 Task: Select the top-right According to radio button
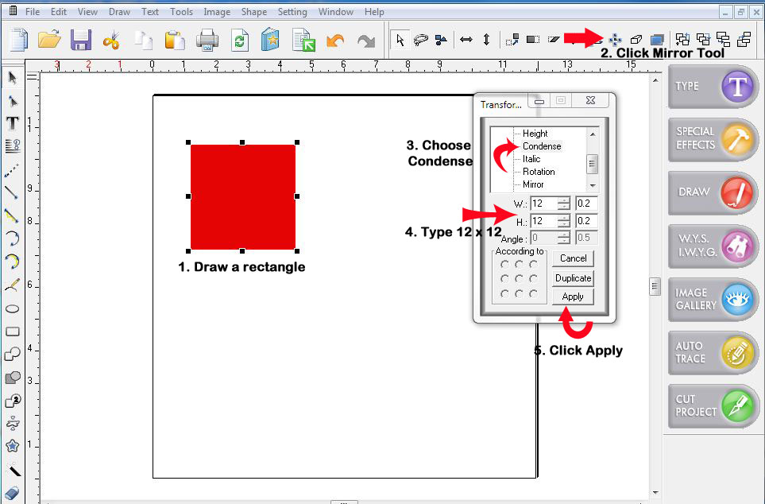(533, 264)
